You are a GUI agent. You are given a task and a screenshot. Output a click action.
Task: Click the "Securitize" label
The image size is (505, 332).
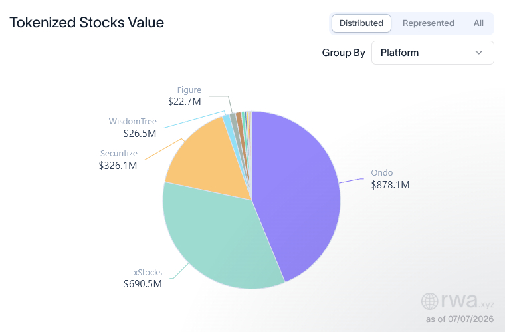pyautogui.click(x=119, y=154)
